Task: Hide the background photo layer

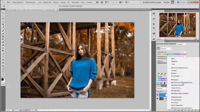Action: tap(157, 99)
